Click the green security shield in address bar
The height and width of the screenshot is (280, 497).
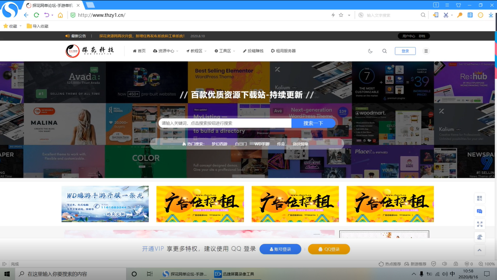tap(72, 15)
